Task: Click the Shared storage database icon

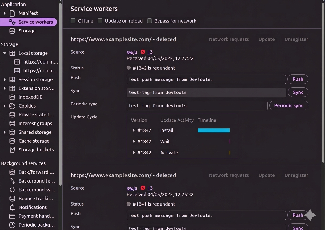Action: pos(12,132)
